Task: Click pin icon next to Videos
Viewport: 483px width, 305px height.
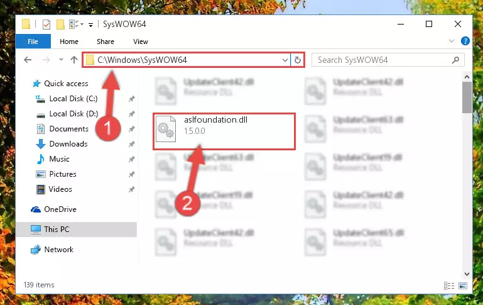Action: (x=132, y=189)
